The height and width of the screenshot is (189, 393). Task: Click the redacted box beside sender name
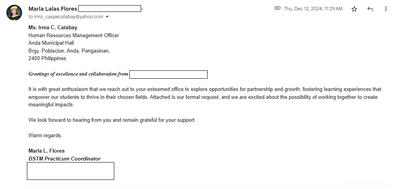(110, 9)
